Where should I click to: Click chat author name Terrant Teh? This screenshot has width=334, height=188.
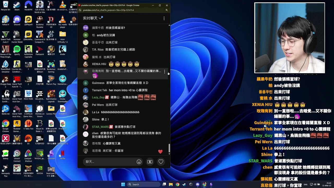(99, 90)
